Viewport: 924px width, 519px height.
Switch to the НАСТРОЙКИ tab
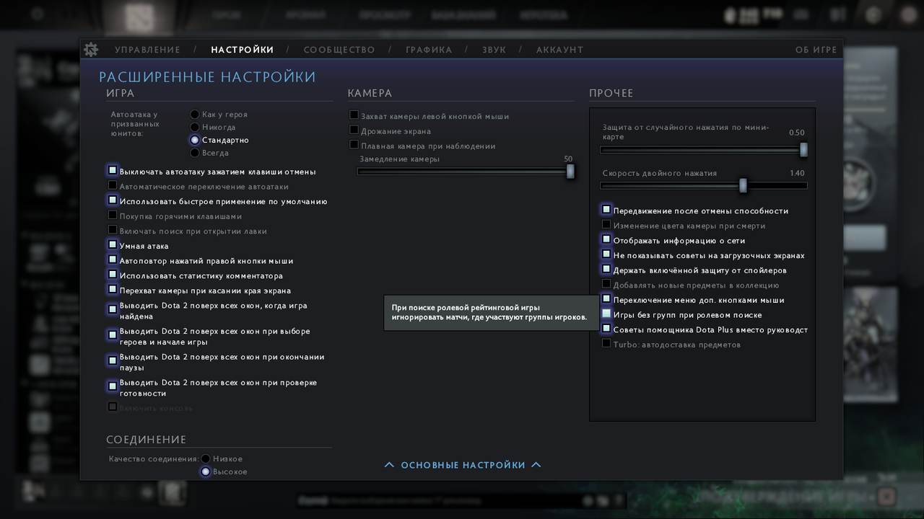tap(243, 50)
